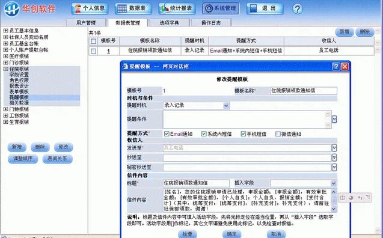Expand the 工伤报销 tree node
The width and height of the screenshot is (383, 238).
[x=5, y=115]
